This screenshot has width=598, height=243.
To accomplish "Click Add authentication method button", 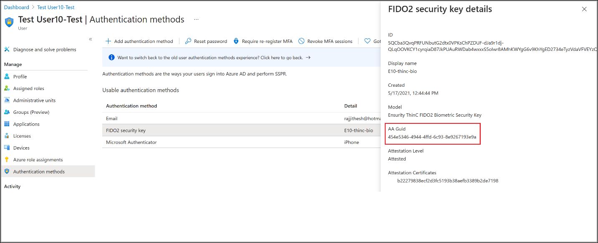I will [139, 41].
